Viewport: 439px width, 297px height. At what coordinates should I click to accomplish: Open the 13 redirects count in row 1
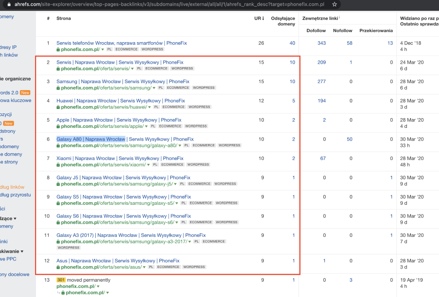pyautogui.click(x=390, y=43)
